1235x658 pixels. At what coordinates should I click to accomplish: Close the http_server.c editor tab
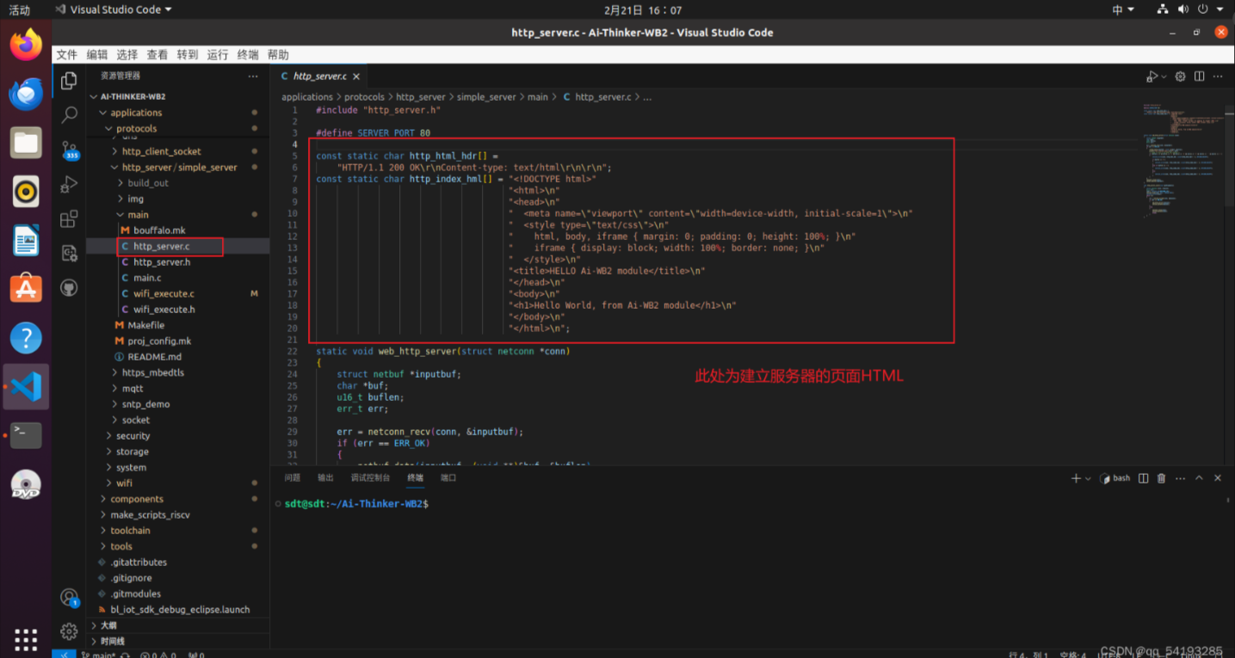click(x=355, y=76)
